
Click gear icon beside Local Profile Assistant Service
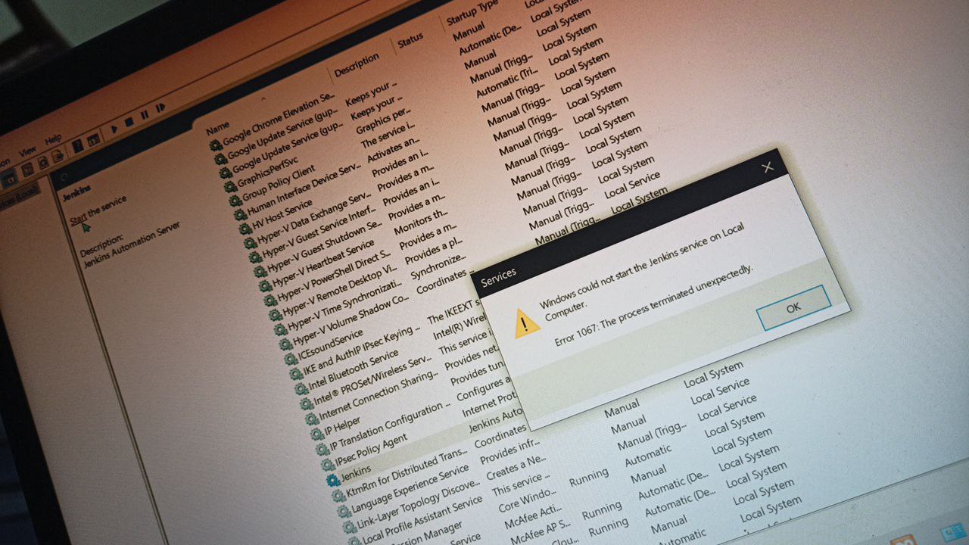354,540
